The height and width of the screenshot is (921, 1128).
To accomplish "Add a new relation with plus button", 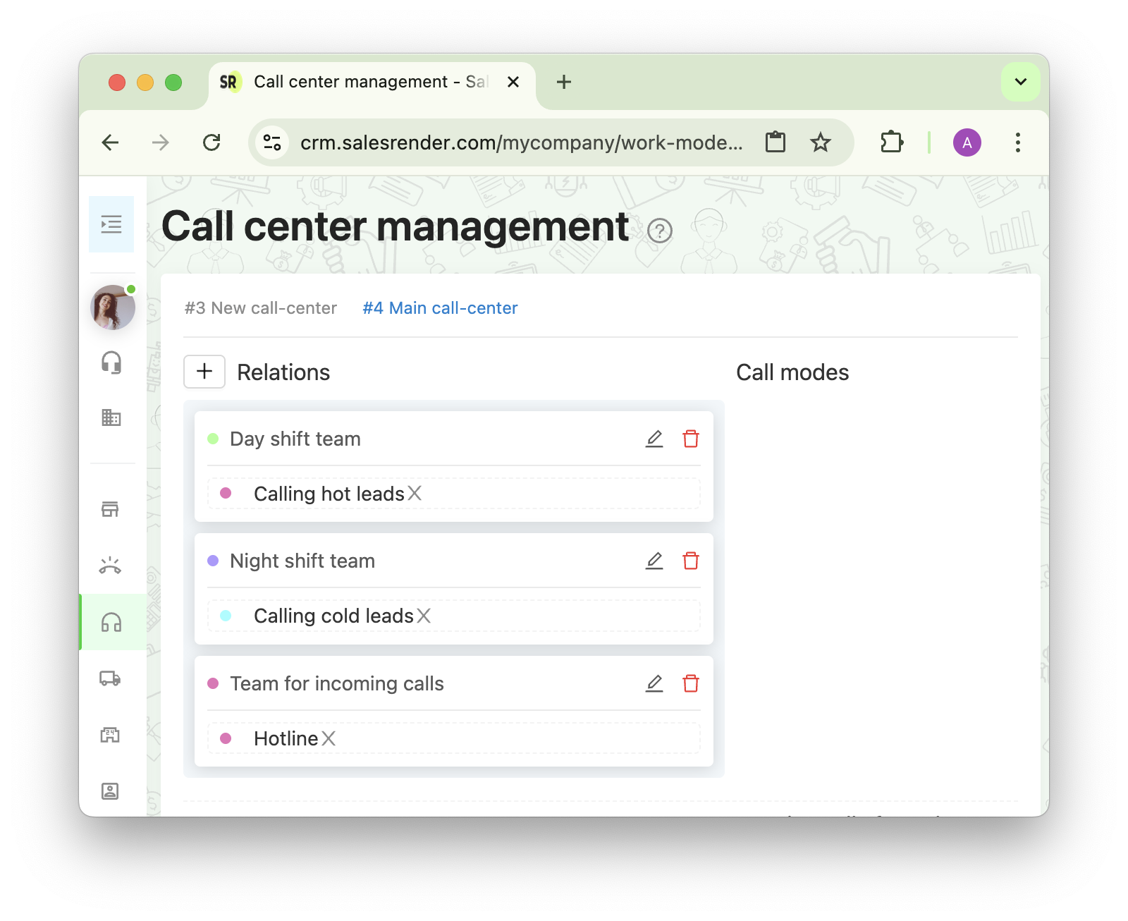I will 204,372.
